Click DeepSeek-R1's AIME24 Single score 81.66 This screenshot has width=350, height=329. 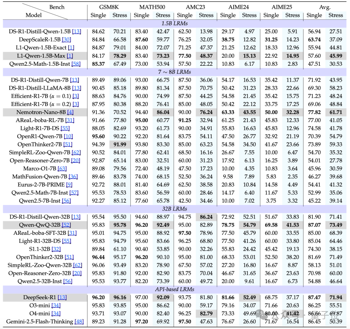228,297
